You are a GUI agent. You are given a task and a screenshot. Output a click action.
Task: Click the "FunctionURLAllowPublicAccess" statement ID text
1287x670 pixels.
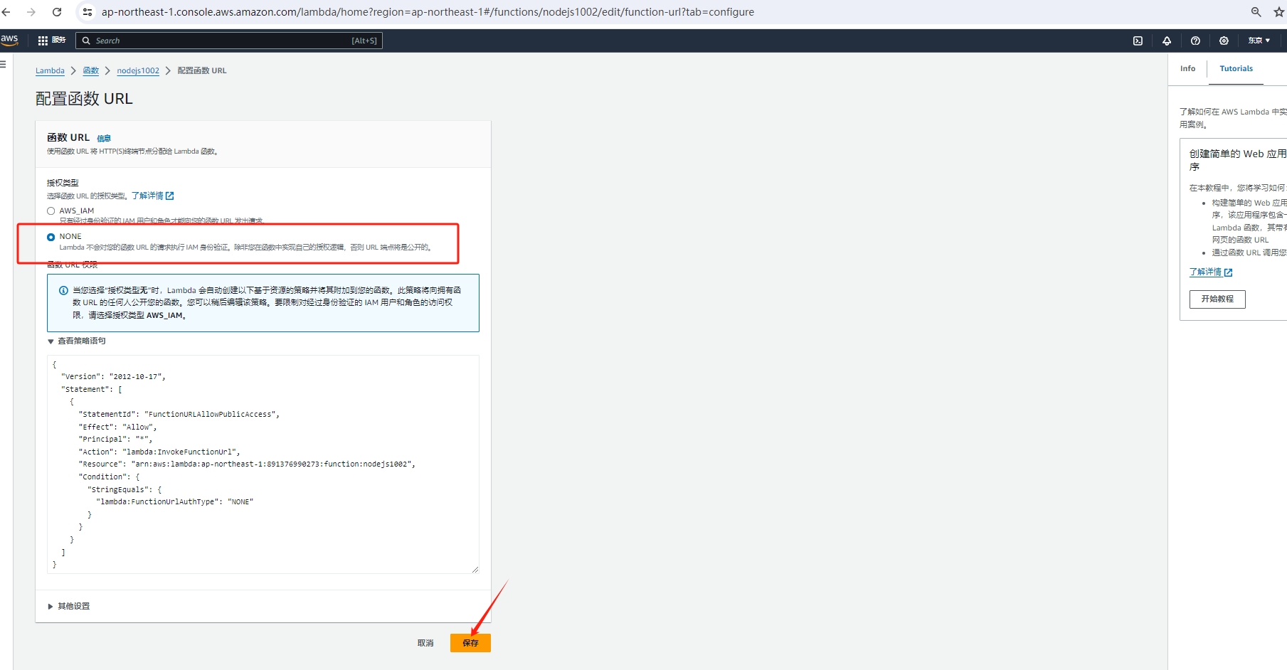tap(211, 414)
